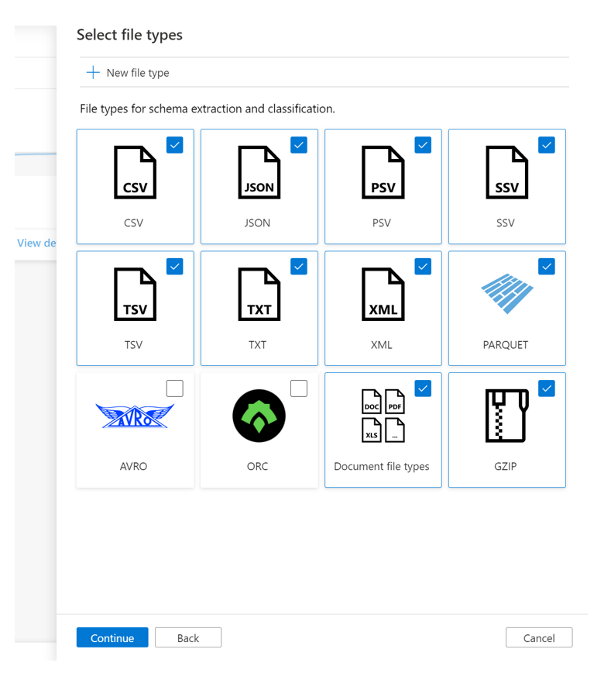
Task: Uncheck the JSON checkbox
Action: [299, 145]
